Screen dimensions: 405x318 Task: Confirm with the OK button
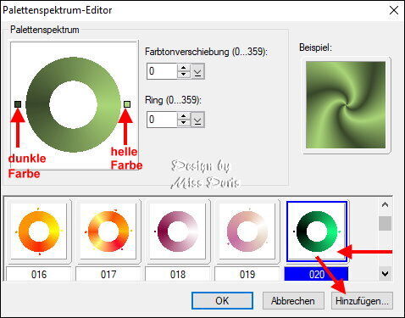coord(222,300)
